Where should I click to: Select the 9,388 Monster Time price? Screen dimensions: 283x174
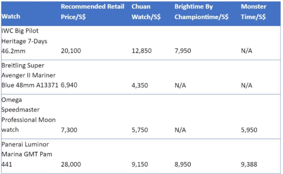click(249, 164)
